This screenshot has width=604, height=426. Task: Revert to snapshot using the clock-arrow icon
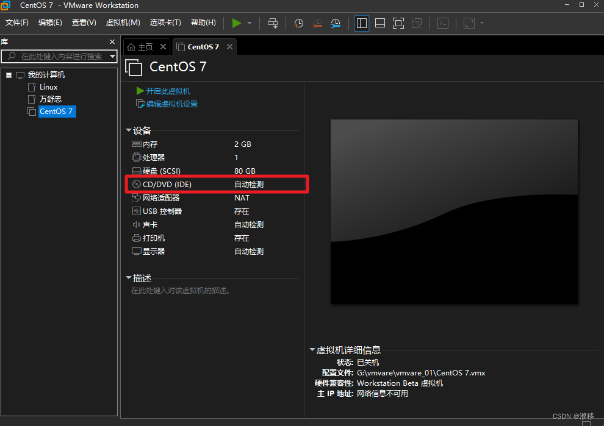(x=317, y=24)
